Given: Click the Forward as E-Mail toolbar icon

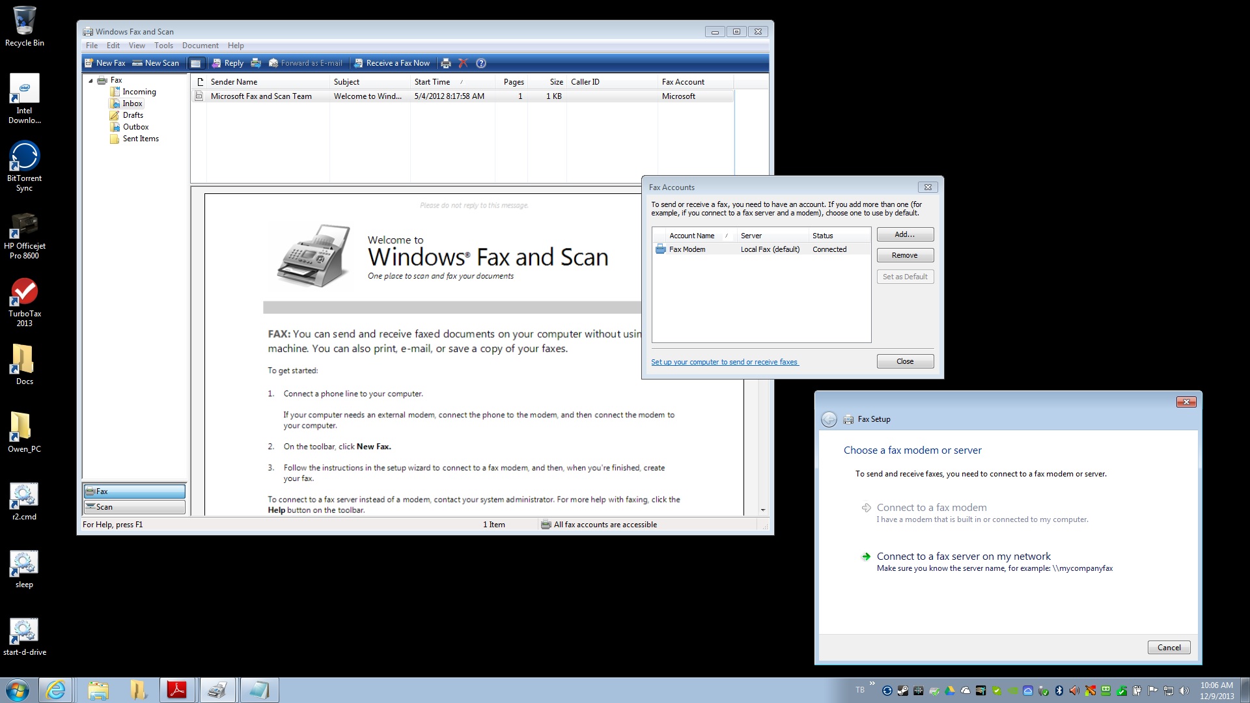Looking at the screenshot, I should (305, 62).
